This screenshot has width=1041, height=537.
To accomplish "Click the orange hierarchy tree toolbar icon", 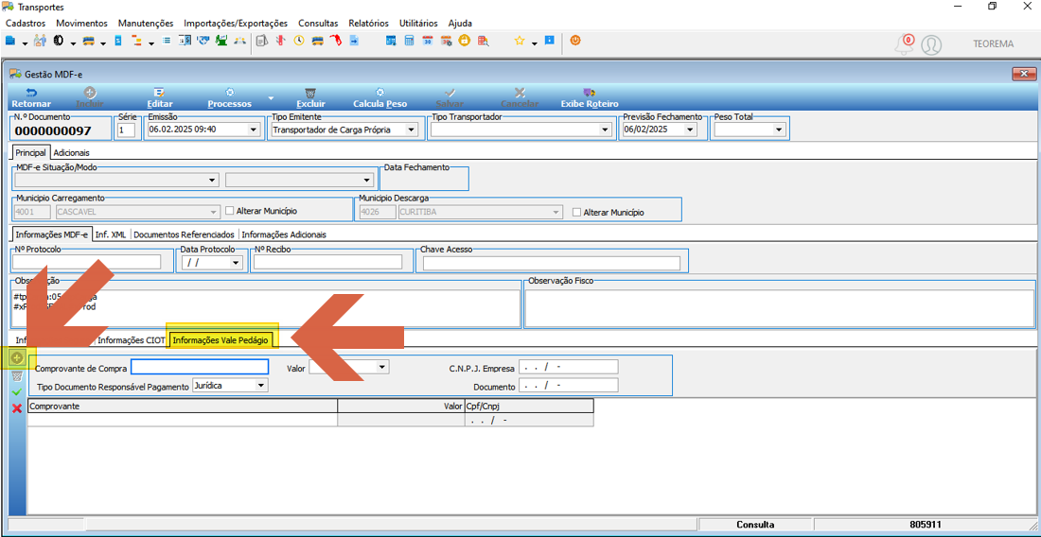I will point(137,41).
